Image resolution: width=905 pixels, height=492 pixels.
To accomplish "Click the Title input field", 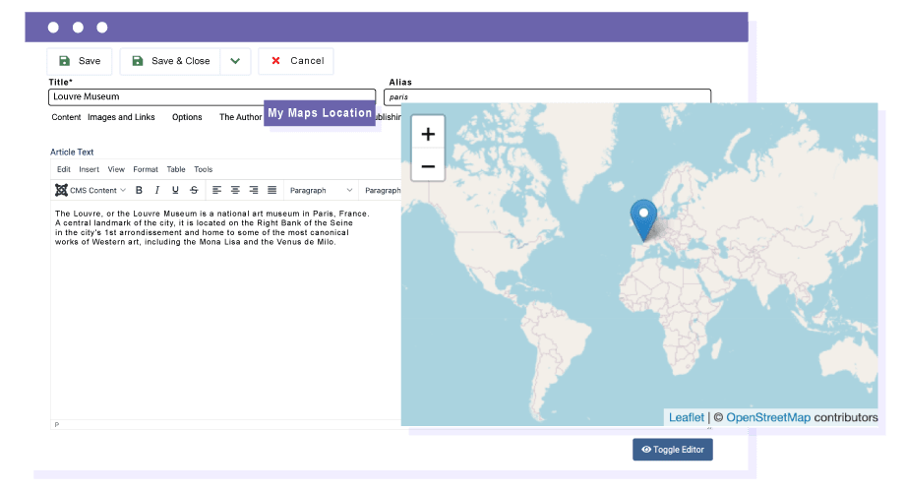I will (211, 97).
